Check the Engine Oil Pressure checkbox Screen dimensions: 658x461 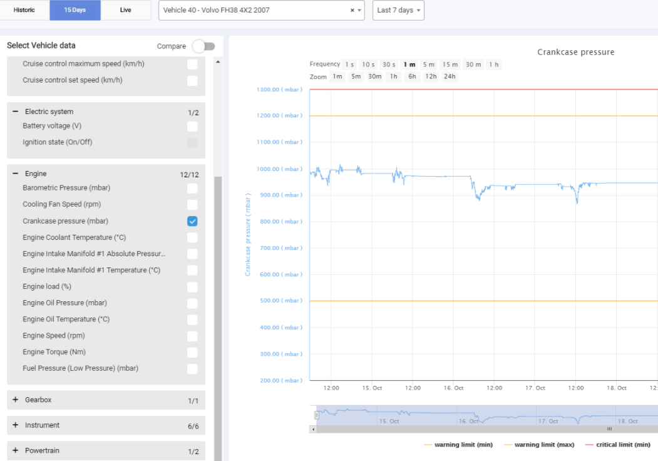192,304
